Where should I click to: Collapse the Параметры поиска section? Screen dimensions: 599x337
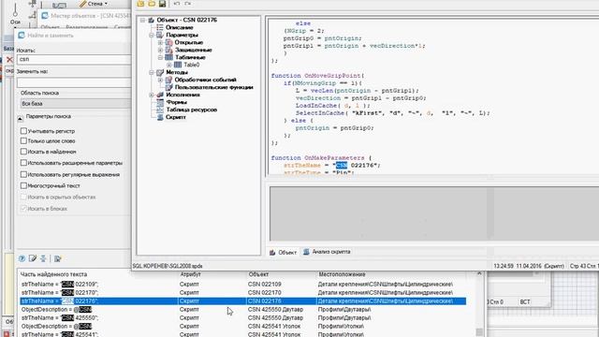tap(21, 119)
